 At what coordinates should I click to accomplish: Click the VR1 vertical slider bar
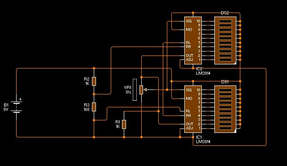(135, 89)
